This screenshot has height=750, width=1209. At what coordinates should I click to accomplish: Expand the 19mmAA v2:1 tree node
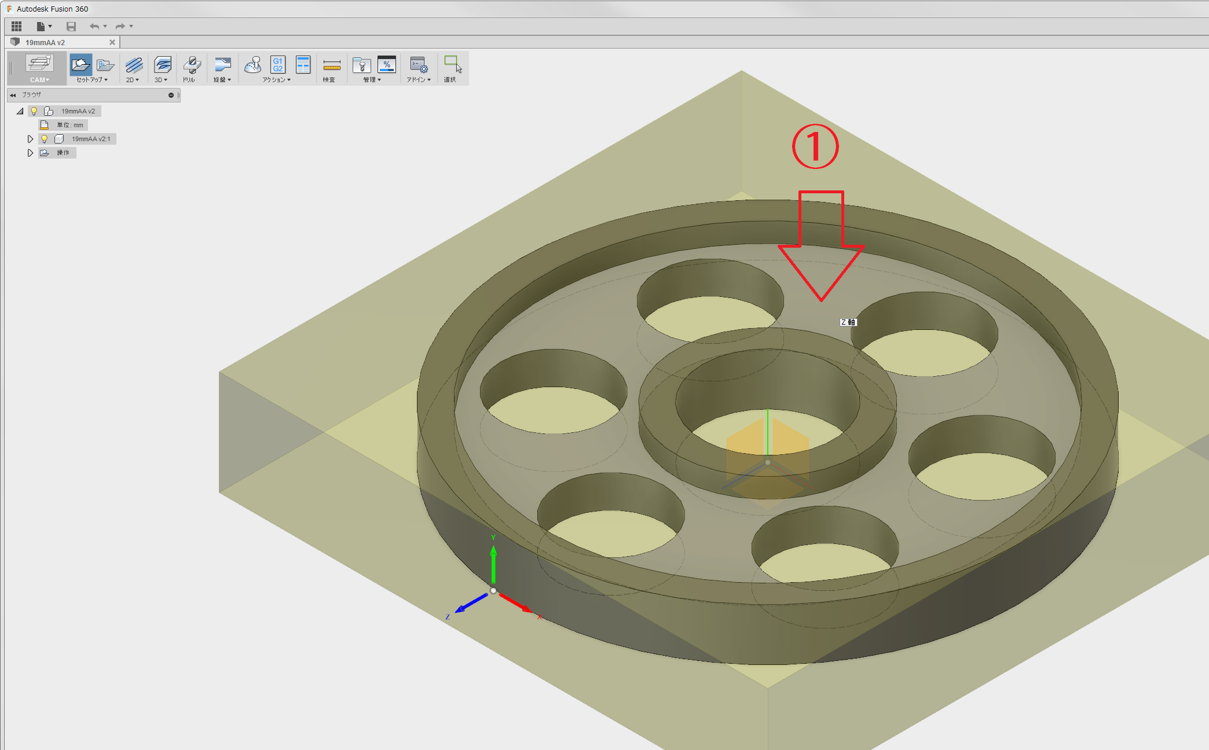pos(30,139)
